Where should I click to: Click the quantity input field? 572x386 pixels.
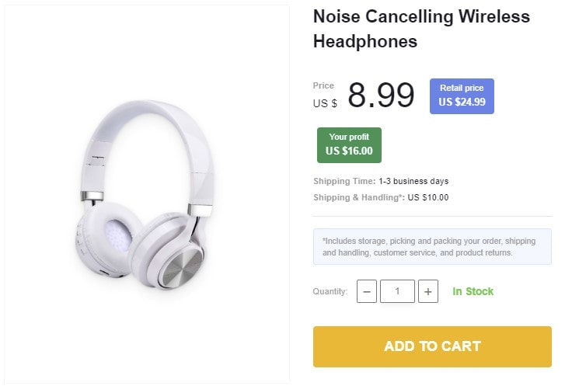tap(397, 291)
